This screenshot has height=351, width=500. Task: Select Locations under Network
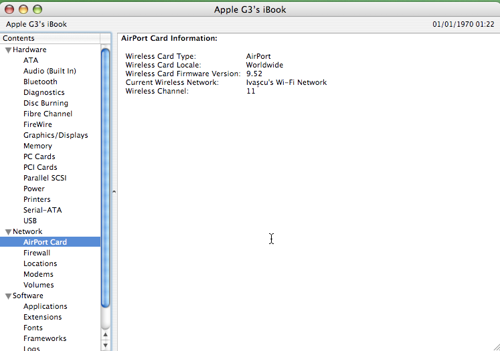coord(40,263)
